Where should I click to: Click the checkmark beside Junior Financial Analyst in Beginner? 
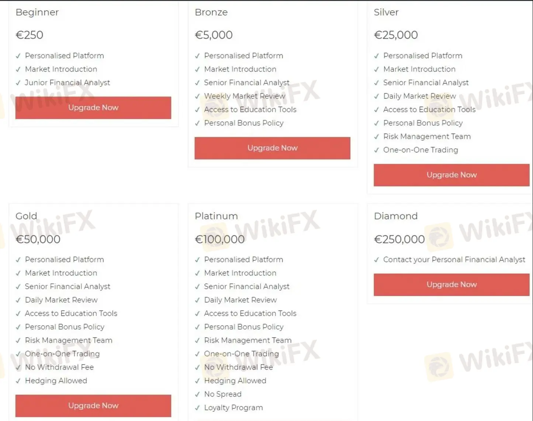coord(18,83)
